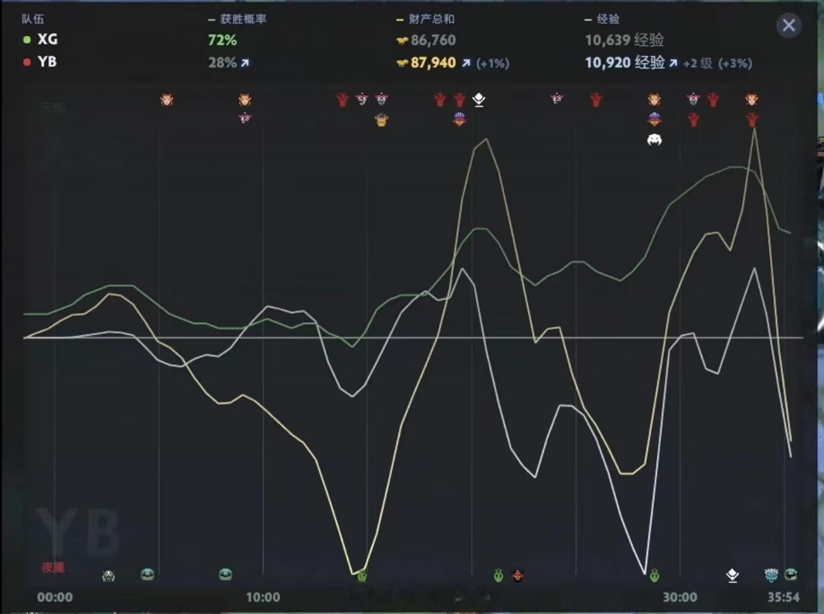
Task: Click the leftmost grey creature icon, bottom row
Action: 109,576
